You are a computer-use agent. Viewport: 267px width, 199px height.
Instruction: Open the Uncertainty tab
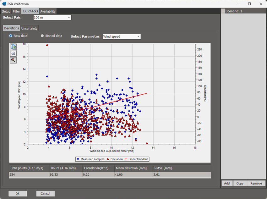click(29, 28)
